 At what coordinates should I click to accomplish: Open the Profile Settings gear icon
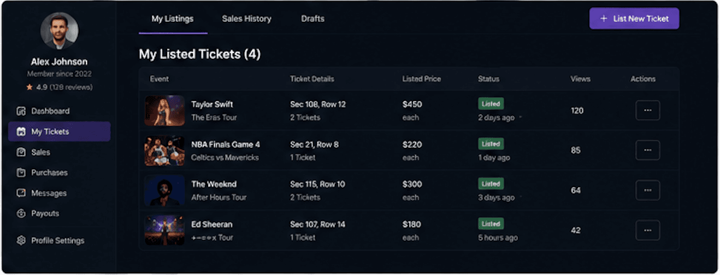21,241
